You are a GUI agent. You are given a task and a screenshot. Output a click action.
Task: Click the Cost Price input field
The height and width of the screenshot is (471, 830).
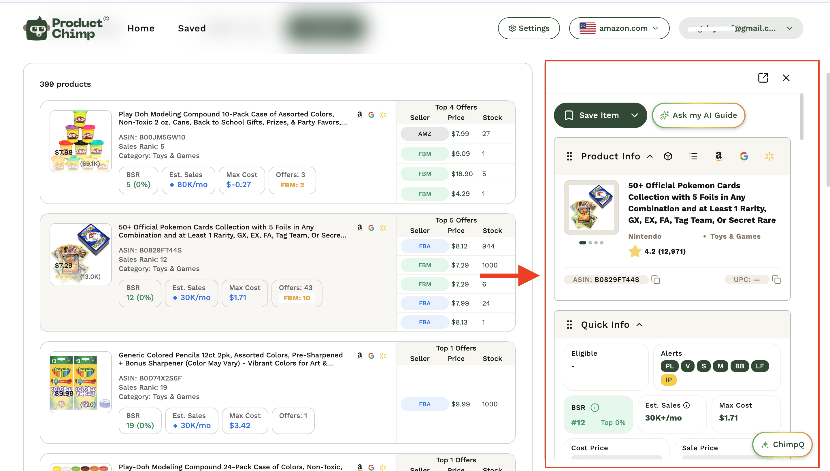point(617,457)
